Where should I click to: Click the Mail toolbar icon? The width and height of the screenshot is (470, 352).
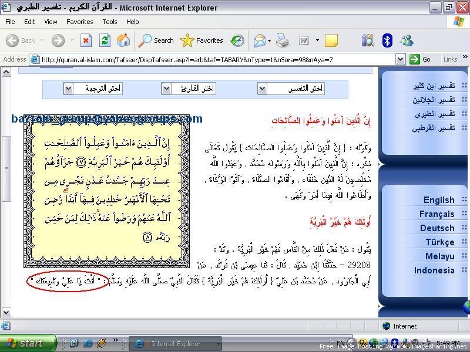[259, 40]
